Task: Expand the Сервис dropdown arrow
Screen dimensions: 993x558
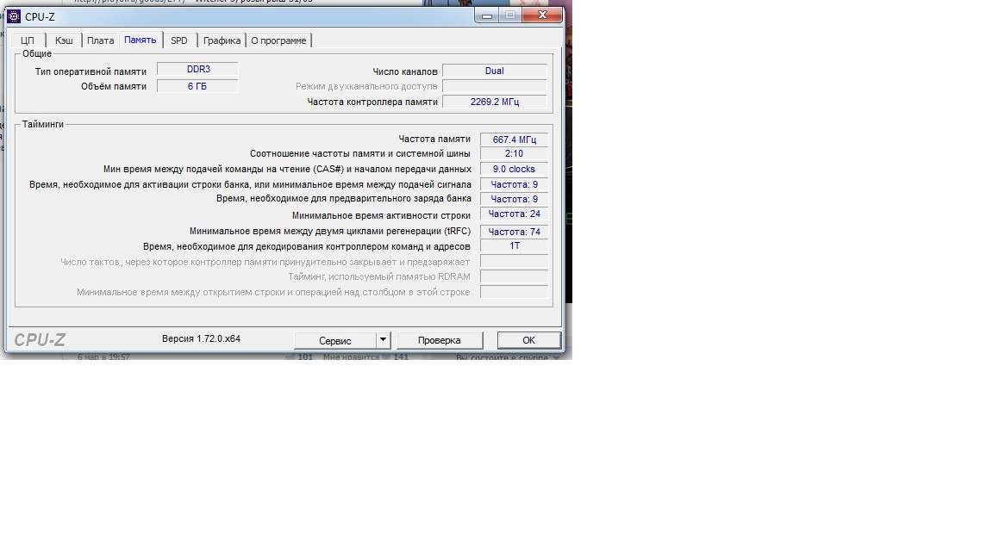Action: [x=384, y=340]
